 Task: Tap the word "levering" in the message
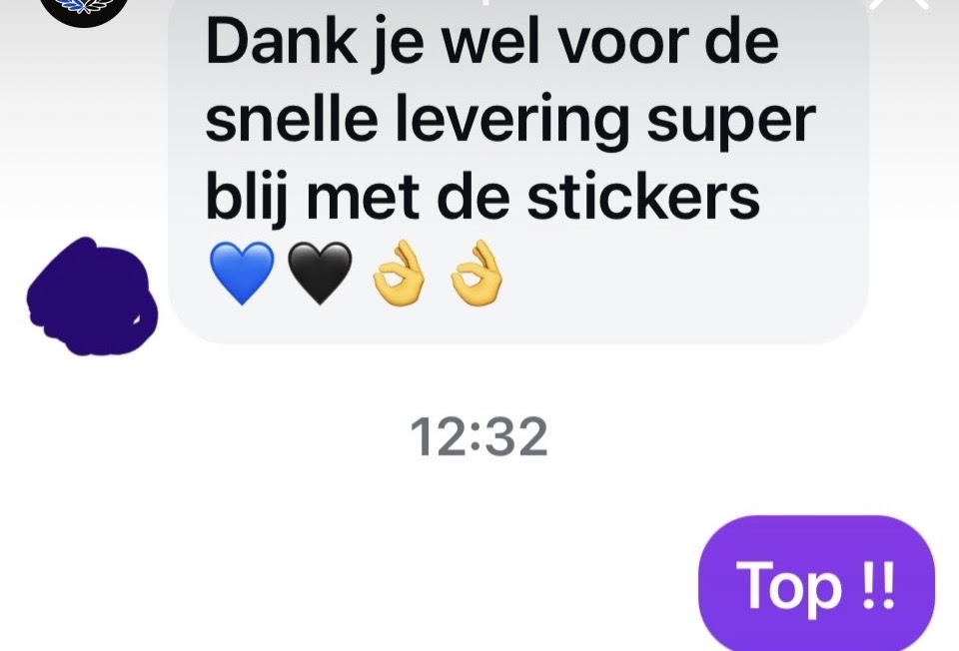coord(511,122)
